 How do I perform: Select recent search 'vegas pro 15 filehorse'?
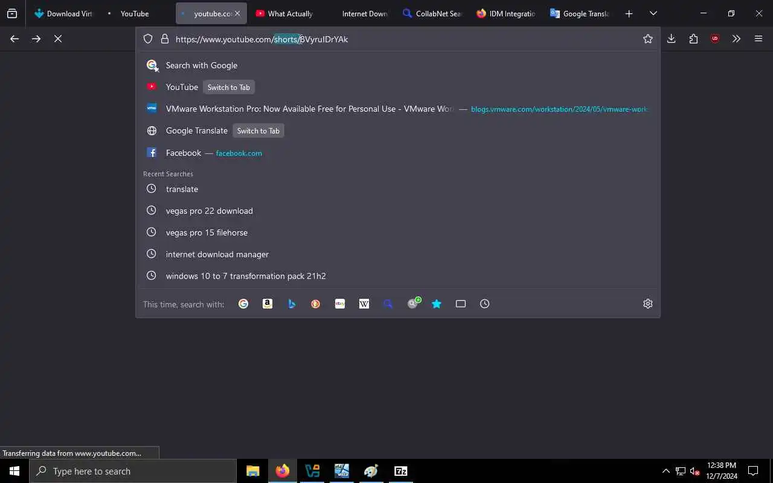click(398, 232)
